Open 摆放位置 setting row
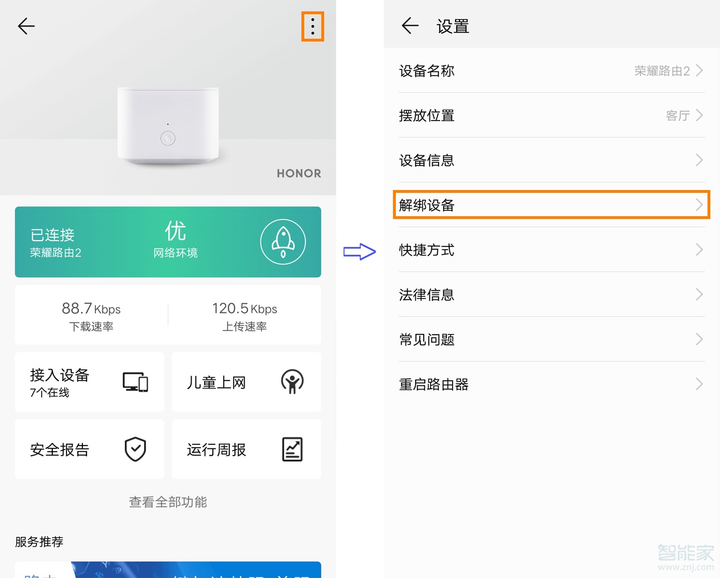 552,115
